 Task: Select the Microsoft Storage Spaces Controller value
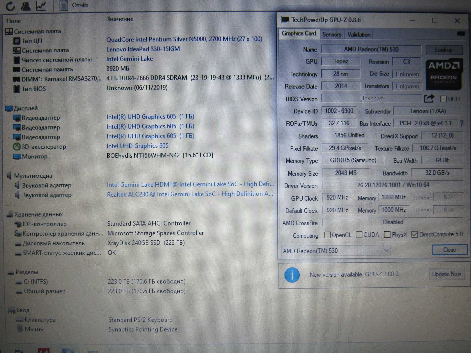pos(156,233)
